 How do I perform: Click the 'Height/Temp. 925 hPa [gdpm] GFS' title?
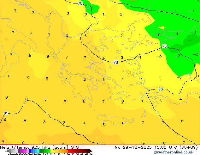[39, 147]
